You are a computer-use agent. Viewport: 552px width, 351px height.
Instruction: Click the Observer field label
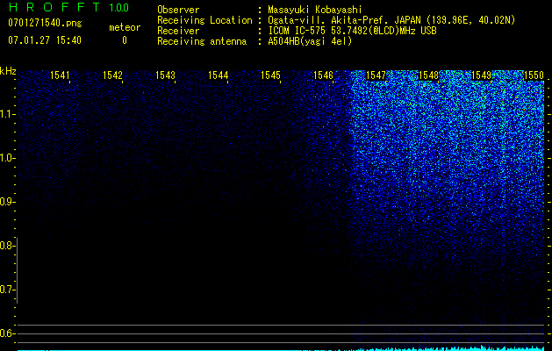point(178,10)
